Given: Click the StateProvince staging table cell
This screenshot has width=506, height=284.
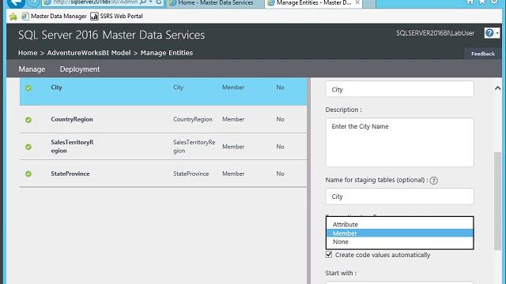Looking at the screenshot, I should click(191, 174).
